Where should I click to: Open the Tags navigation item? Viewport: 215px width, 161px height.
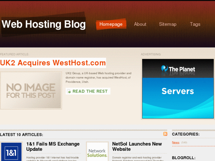(195, 24)
